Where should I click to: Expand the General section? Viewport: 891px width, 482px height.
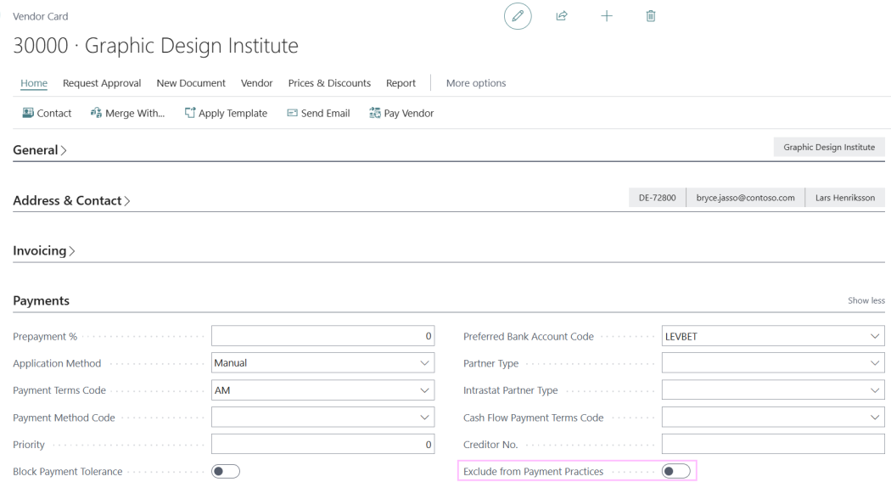click(x=40, y=150)
